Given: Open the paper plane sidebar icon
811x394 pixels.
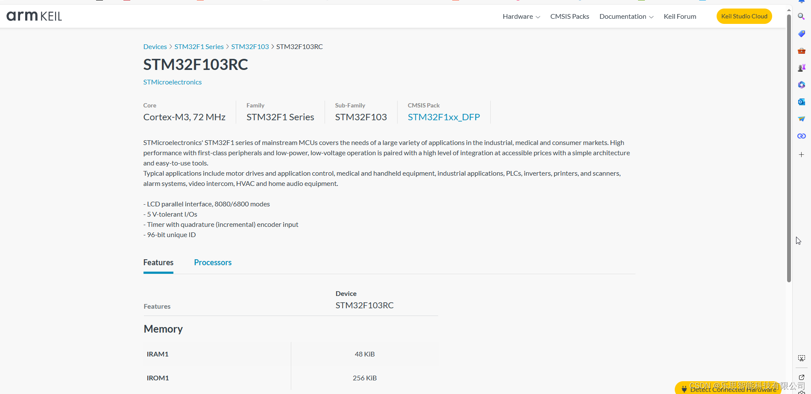Looking at the screenshot, I should 801,119.
